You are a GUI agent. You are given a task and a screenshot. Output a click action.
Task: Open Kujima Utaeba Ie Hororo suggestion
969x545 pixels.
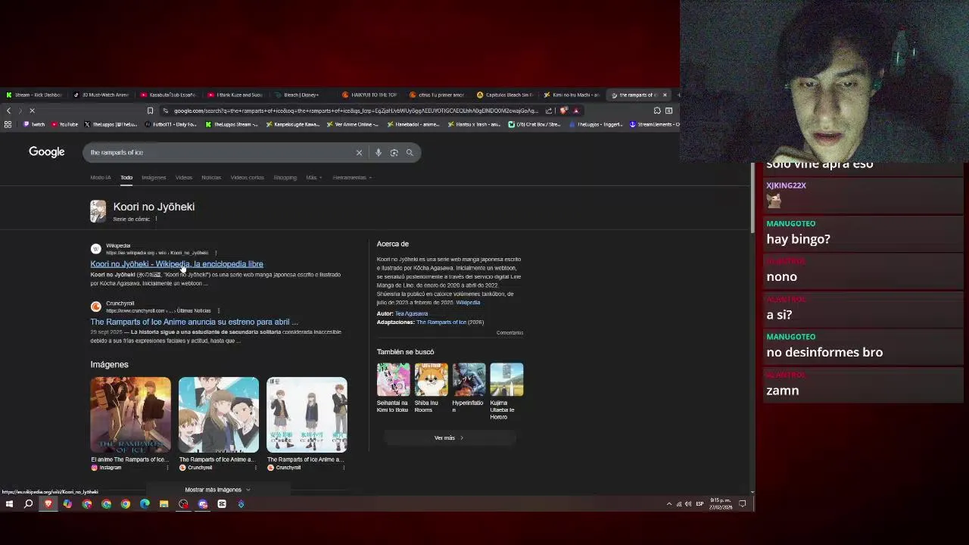506,391
